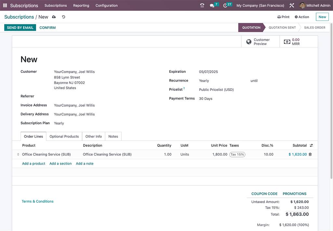Switch to the Optional Products tab

tap(64, 136)
